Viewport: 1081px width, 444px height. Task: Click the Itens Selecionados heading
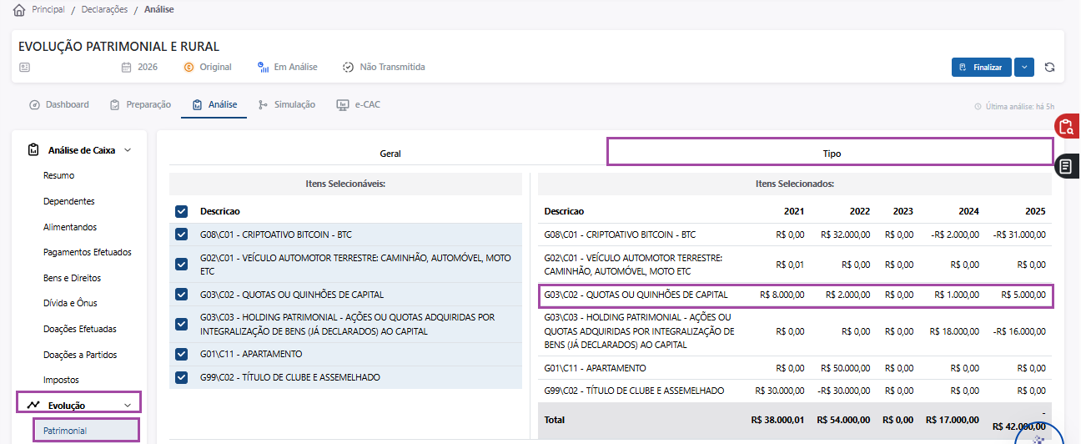coord(795,184)
